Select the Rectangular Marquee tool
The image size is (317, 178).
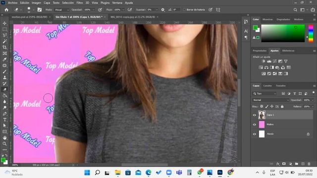(x=4, y=29)
